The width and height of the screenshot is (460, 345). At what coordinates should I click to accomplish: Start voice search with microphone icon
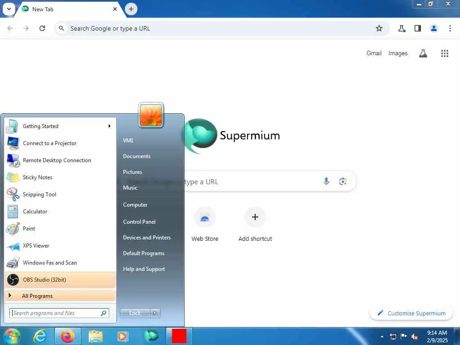point(326,181)
